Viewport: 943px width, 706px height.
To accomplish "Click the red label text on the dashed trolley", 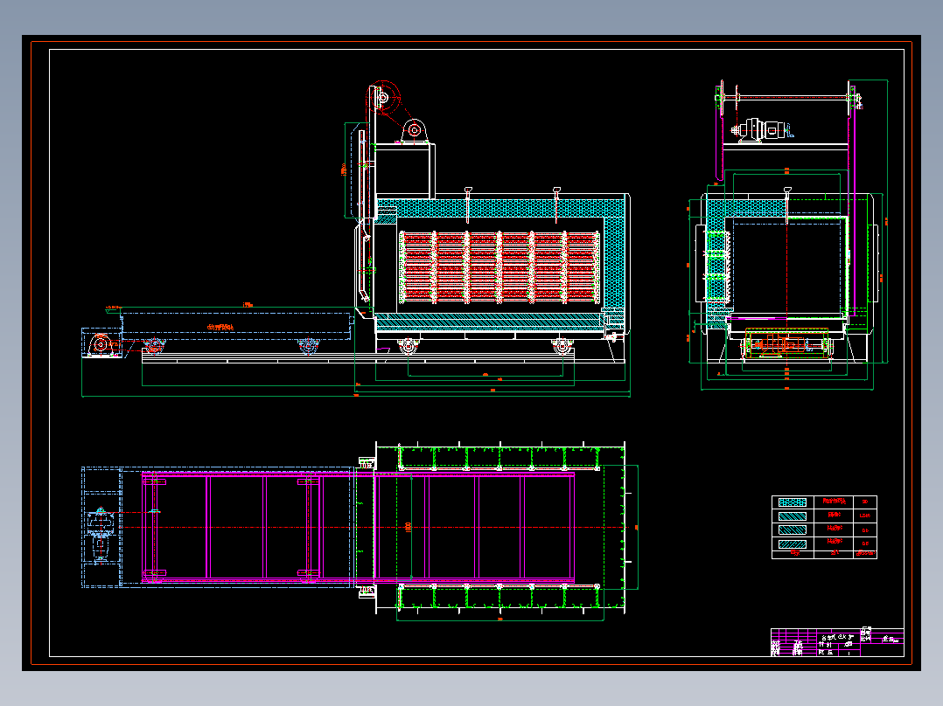I will click(220, 328).
